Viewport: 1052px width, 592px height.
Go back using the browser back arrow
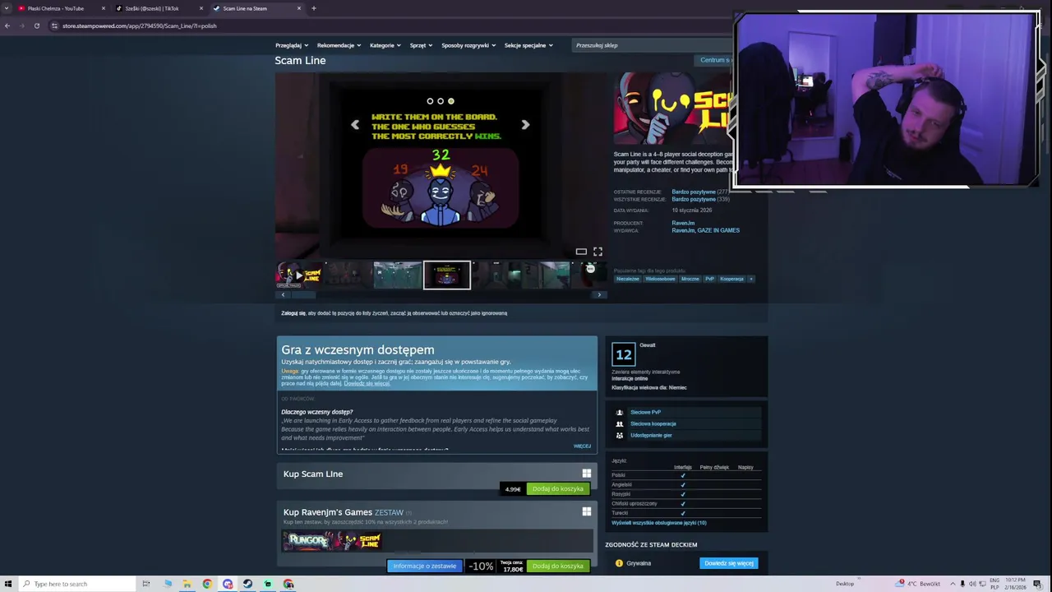[x=7, y=25]
